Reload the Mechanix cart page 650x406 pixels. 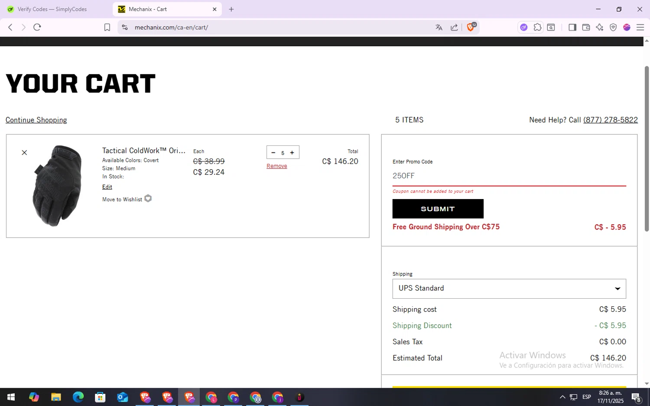point(37,27)
